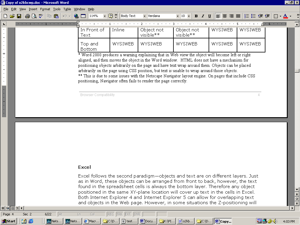Expand the Undo history dropdown arrow
Viewport: 300px width, 225px height.
point(70,16)
